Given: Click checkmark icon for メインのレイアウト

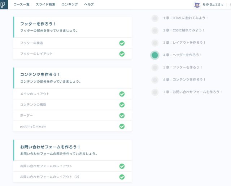Looking at the screenshot, I should click(x=122, y=94).
